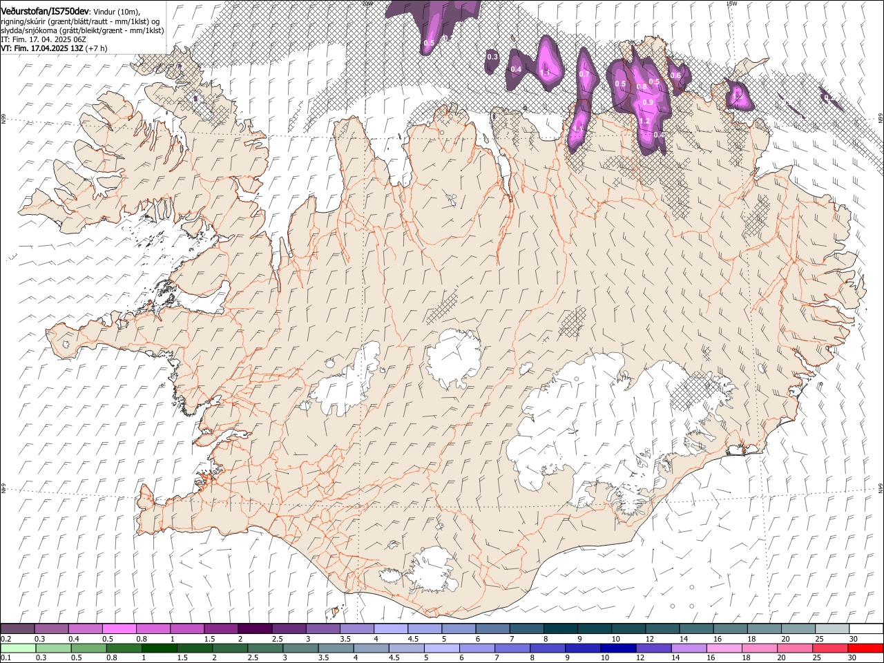This screenshot has height=663, width=884.
Task: Click the lower legend swatch between 2.5 and 3
Action: [265, 648]
